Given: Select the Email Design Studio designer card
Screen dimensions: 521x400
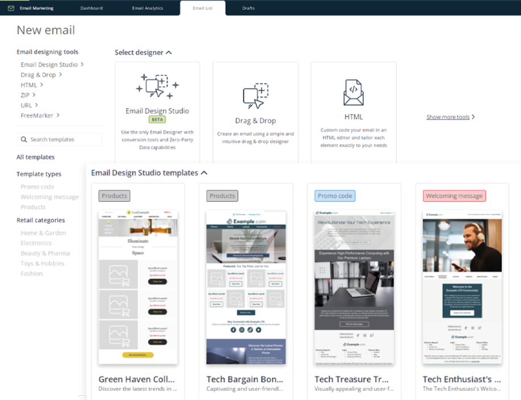Looking at the screenshot, I should point(158,113).
